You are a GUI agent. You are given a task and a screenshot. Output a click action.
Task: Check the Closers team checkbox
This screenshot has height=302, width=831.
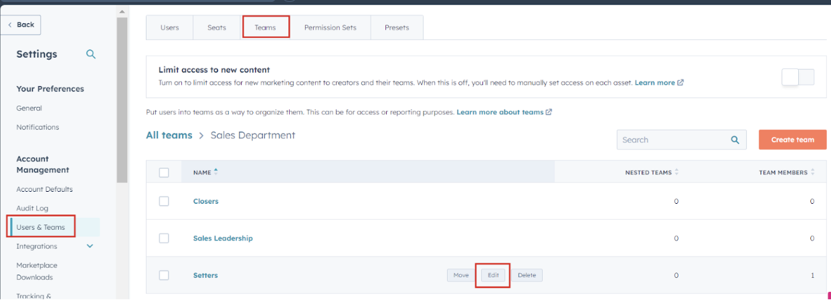pos(164,201)
